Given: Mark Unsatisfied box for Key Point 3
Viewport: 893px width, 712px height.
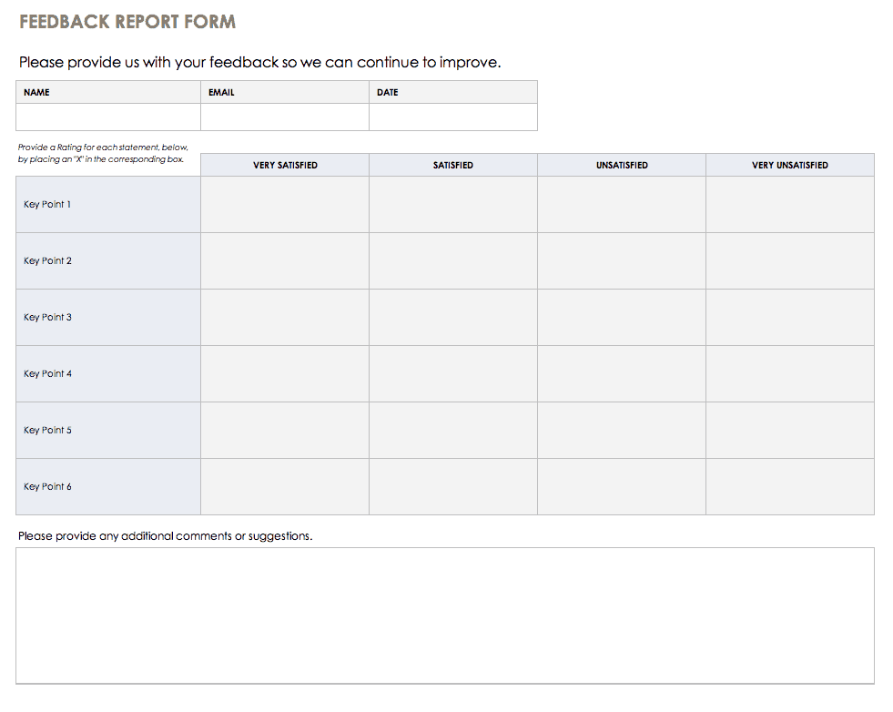Looking at the screenshot, I should [621, 318].
